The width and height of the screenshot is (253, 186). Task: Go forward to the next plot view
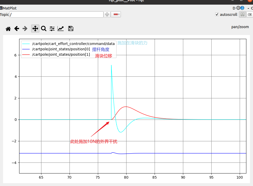tap(25, 29)
